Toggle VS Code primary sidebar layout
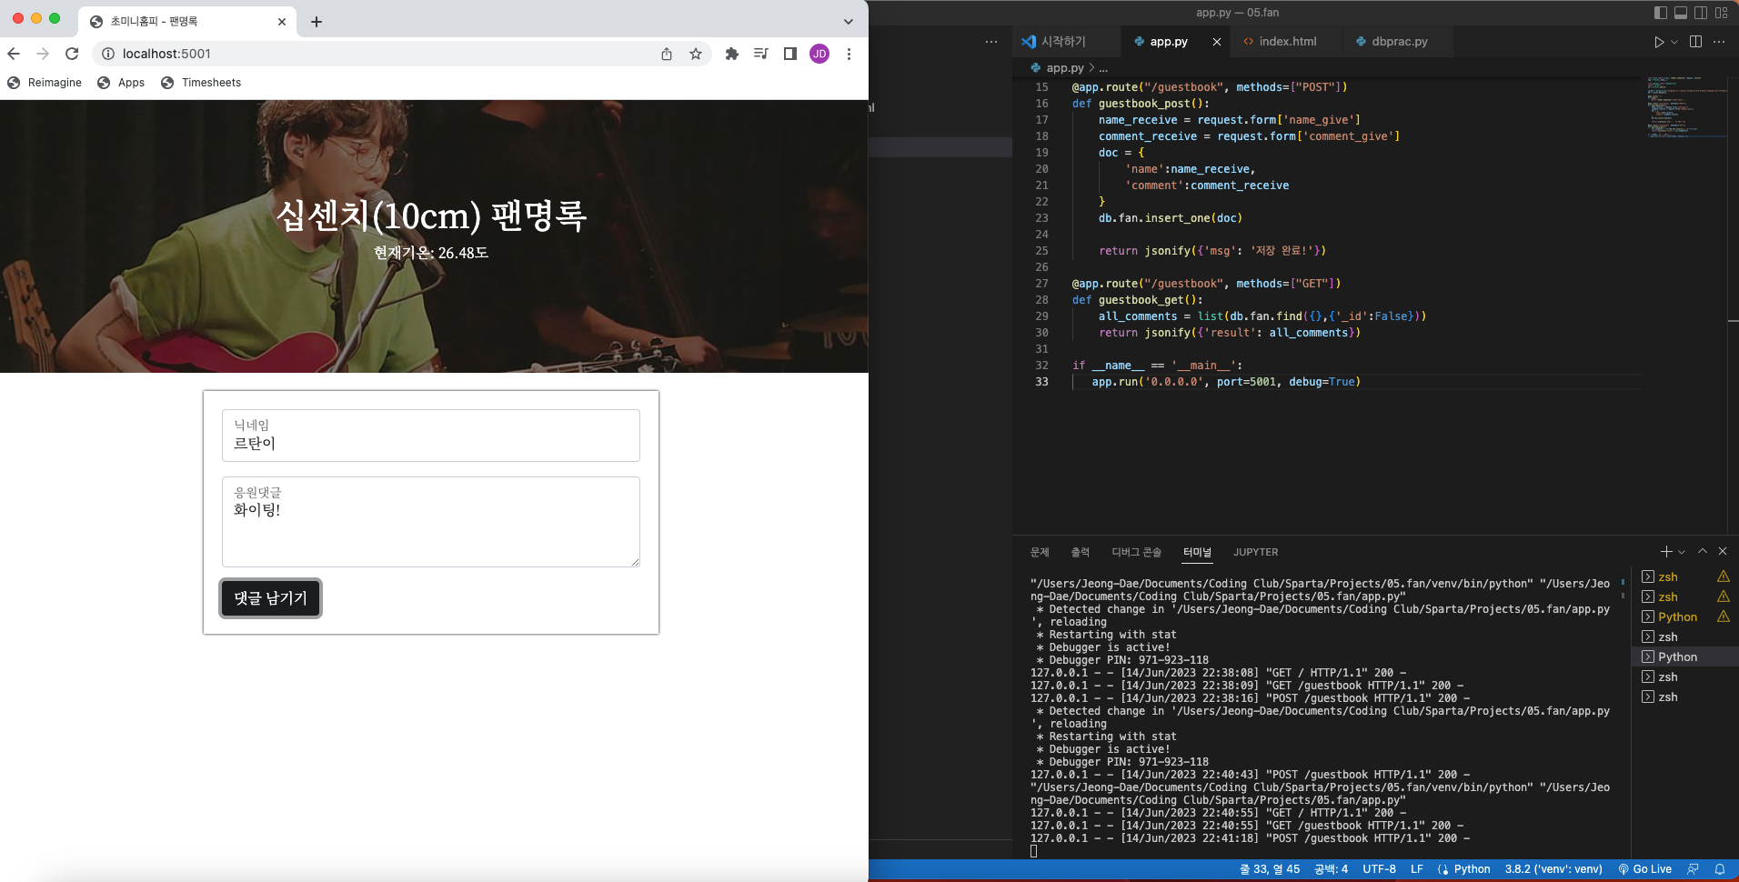The width and height of the screenshot is (1739, 882). click(1661, 13)
